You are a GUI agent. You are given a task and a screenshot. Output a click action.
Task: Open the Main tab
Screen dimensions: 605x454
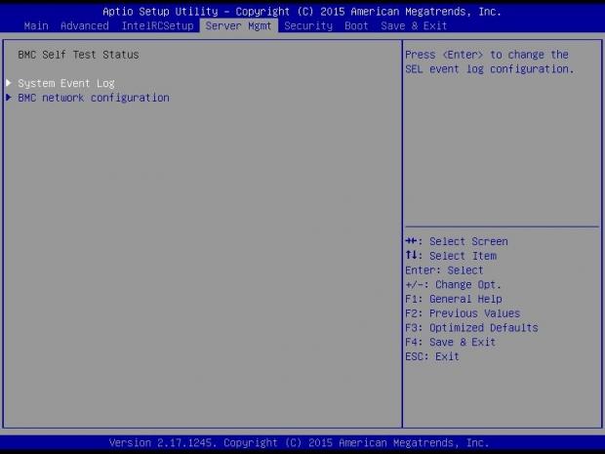coord(36,25)
